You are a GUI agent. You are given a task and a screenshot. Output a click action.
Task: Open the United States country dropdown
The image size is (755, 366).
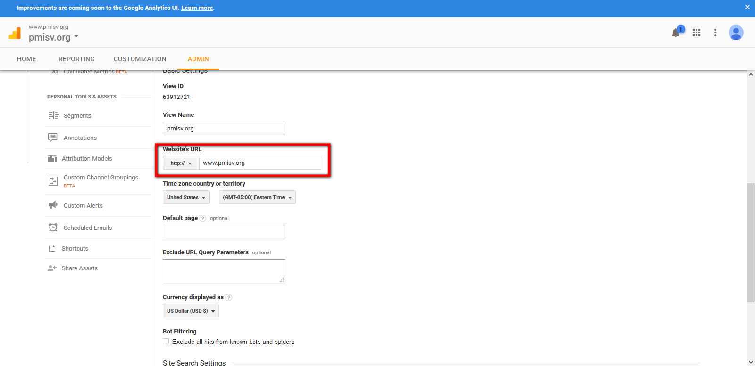pyautogui.click(x=186, y=197)
